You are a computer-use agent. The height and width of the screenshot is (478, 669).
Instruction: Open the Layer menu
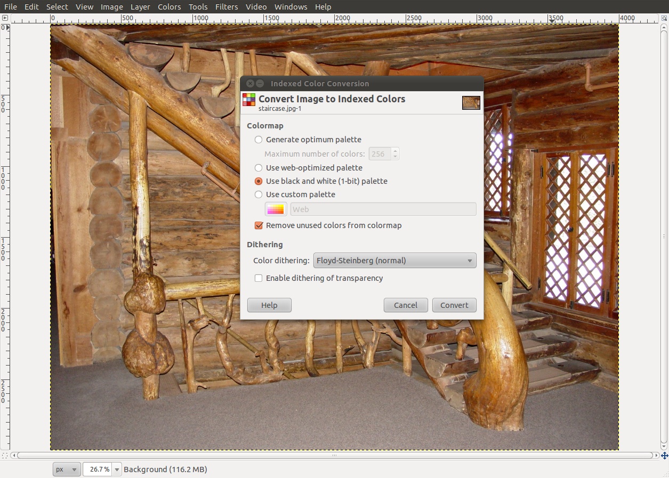tap(140, 7)
